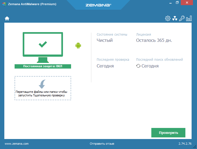Image resolution: width=197 pixels, height=149 pixels.
Task: Open Quarantine radiation icon
Action: coord(175,18)
